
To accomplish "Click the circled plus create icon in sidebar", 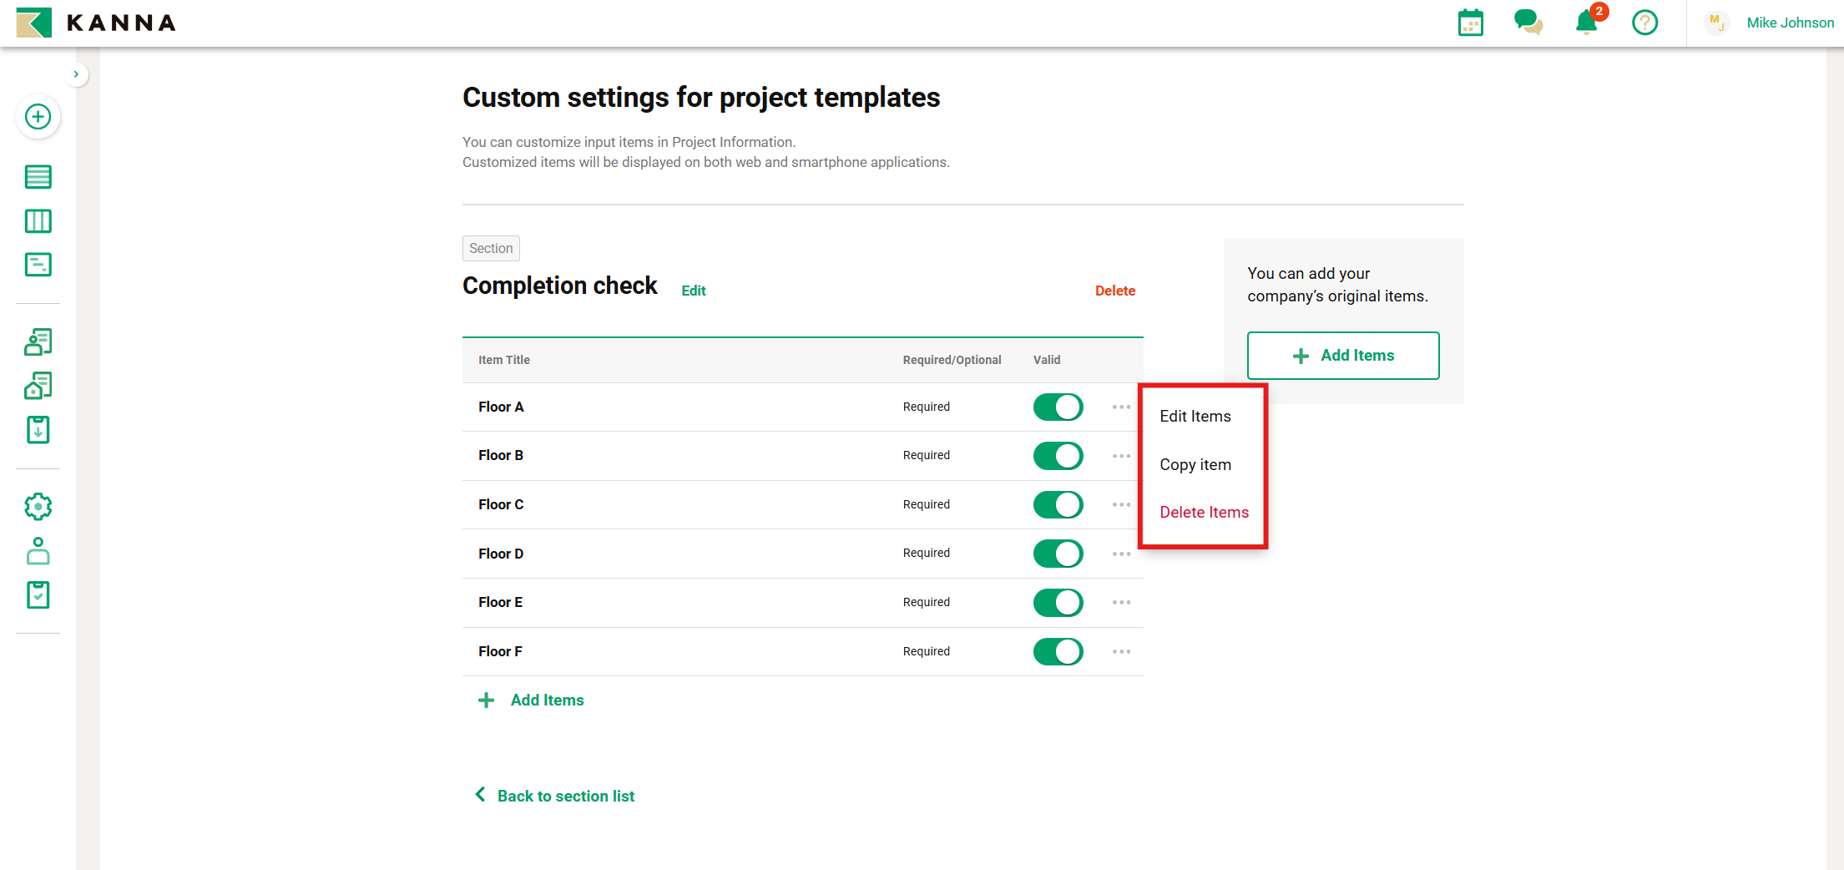I will point(38,117).
